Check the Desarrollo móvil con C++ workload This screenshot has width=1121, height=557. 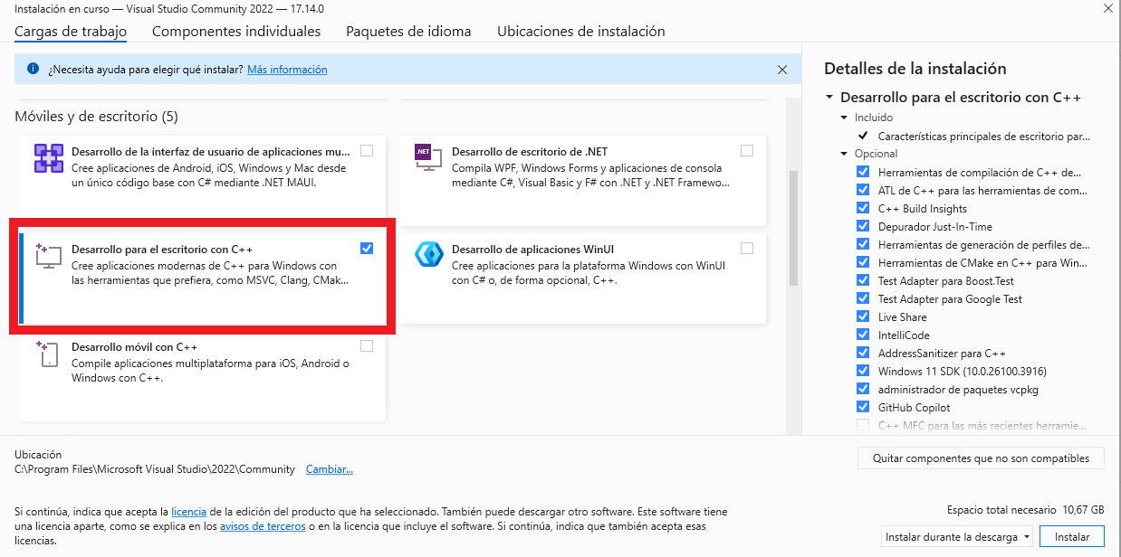pyautogui.click(x=367, y=345)
